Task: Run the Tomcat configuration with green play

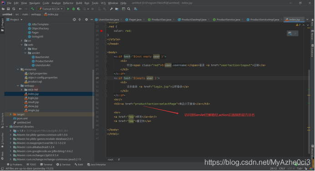Action: point(68,9)
